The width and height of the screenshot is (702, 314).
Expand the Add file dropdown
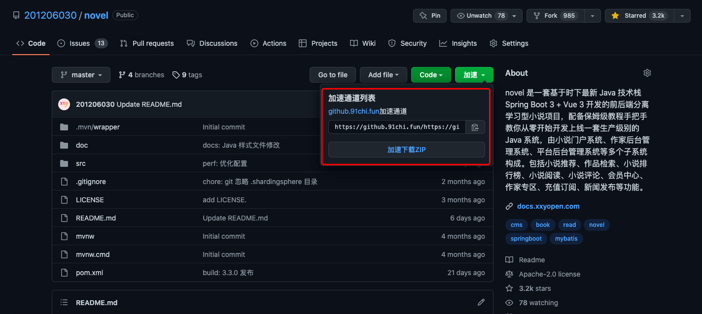point(383,75)
